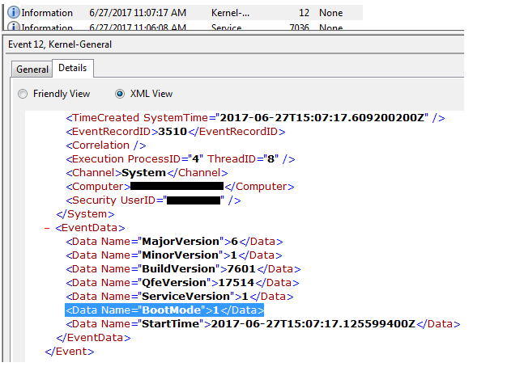Click the Security UserID line
Viewport: 524px width, 371px height.
153,200
